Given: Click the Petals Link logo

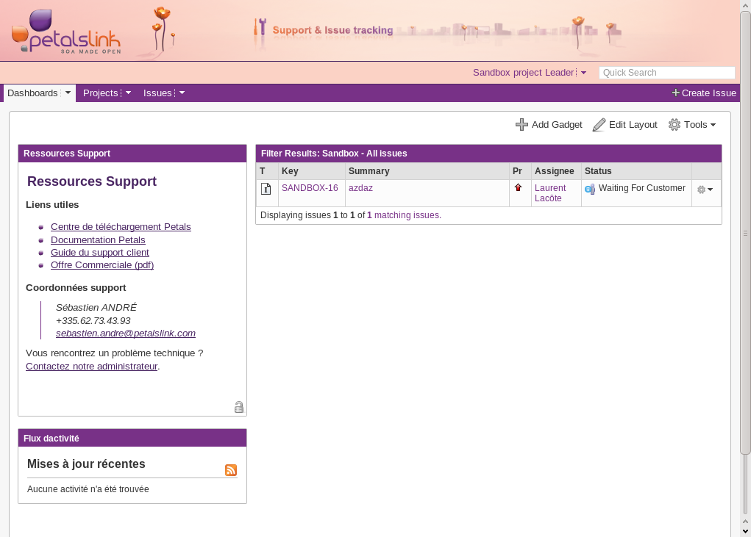Looking at the screenshot, I should click(65, 34).
